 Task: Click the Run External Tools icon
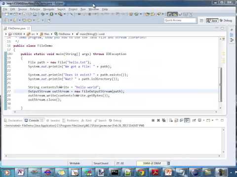[x=60, y=14]
